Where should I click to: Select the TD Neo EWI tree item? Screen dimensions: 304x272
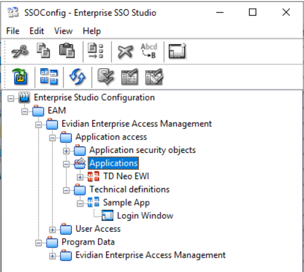point(126,176)
